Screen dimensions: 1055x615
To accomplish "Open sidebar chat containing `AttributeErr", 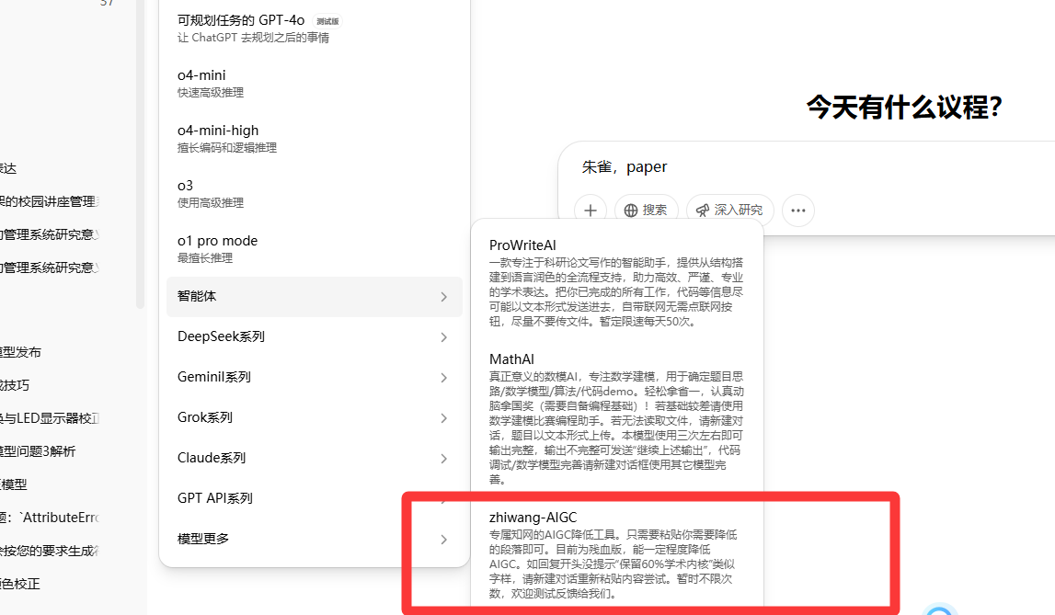I will tap(49, 518).
